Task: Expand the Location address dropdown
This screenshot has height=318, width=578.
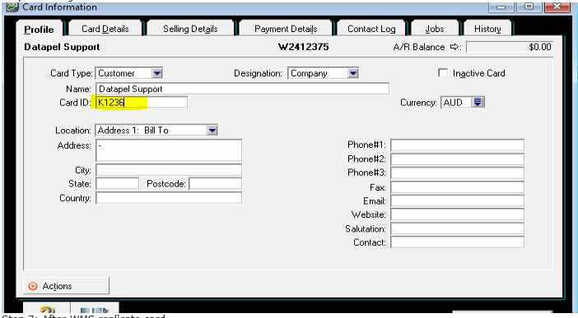Action: [212, 131]
